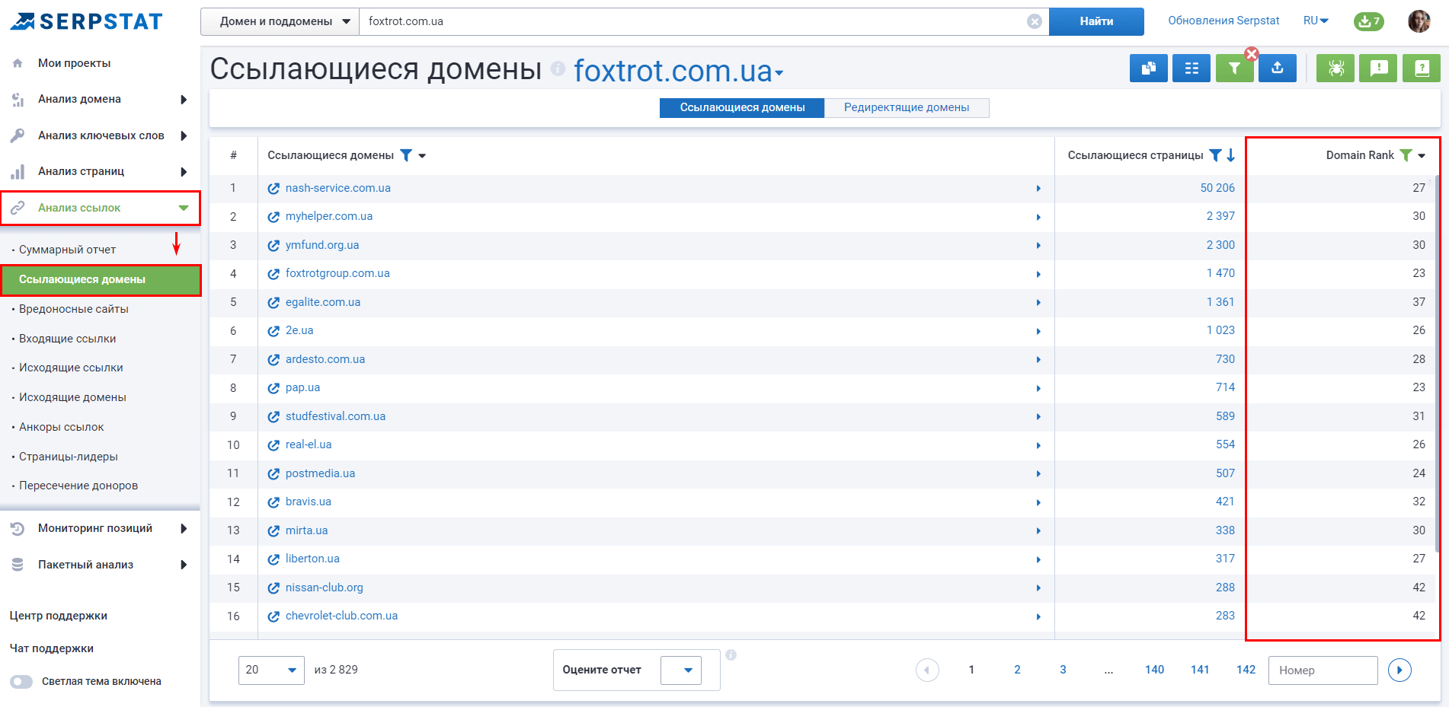Open the rows per page dropdown showing 20

[x=271, y=670]
